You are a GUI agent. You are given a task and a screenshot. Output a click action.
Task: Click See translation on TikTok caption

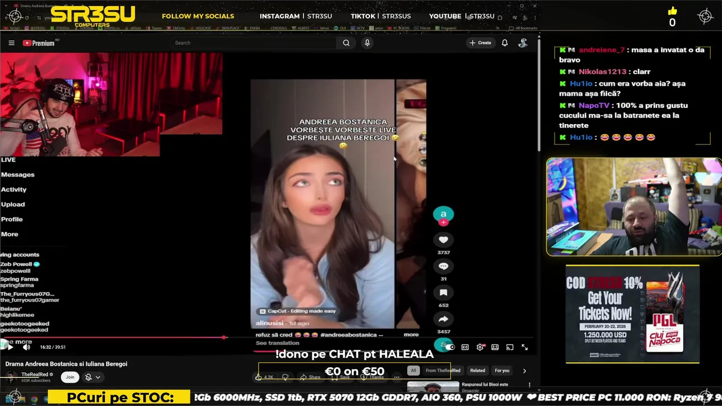[x=278, y=343]
